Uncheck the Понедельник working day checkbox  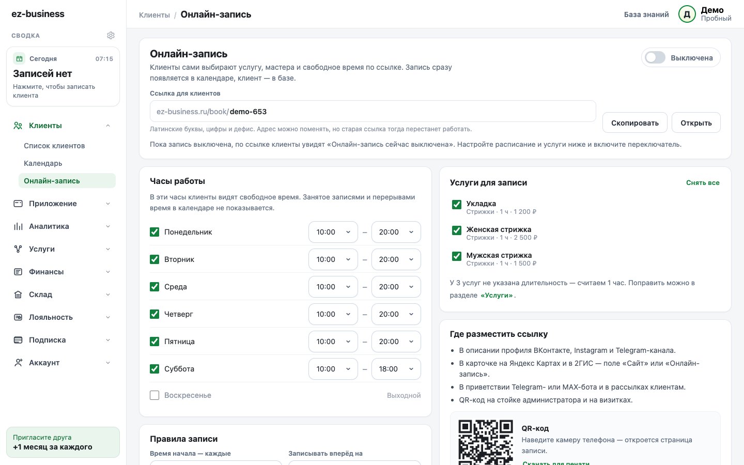point(154,232)
